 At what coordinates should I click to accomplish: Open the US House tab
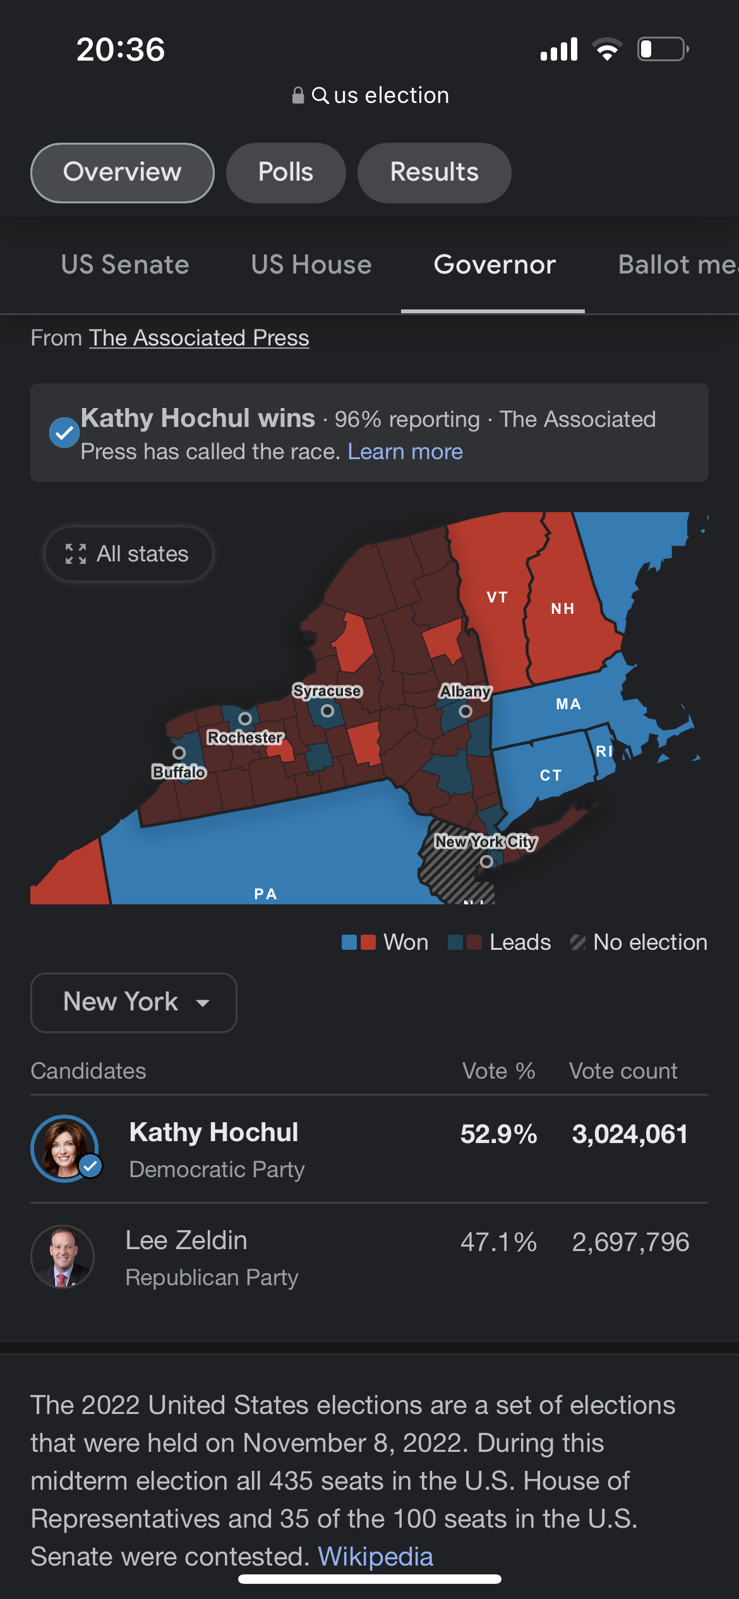tap(311, 265)
